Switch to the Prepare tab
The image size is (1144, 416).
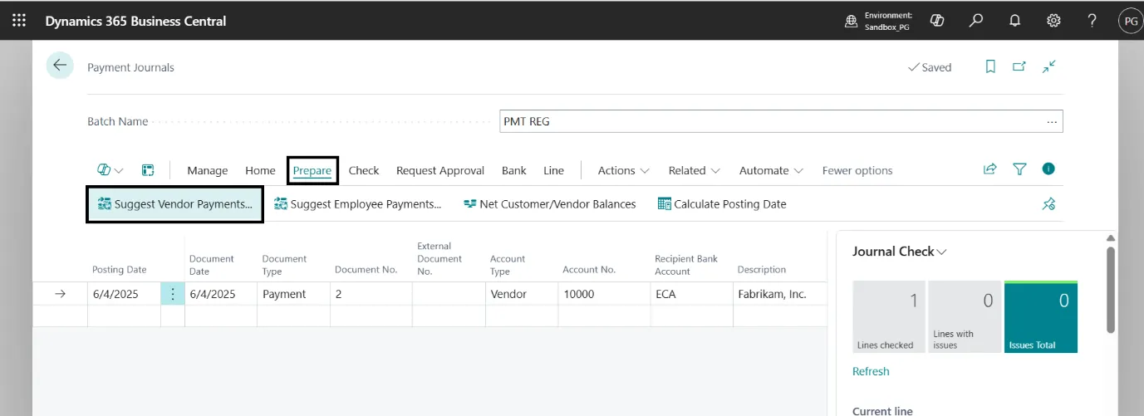[312, 170]
